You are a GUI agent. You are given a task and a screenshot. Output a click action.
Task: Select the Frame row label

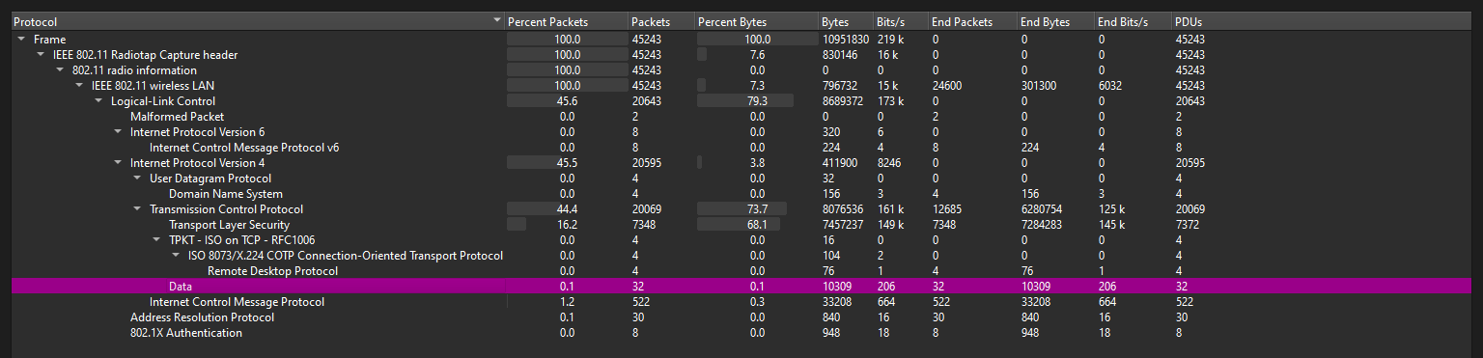49,40
